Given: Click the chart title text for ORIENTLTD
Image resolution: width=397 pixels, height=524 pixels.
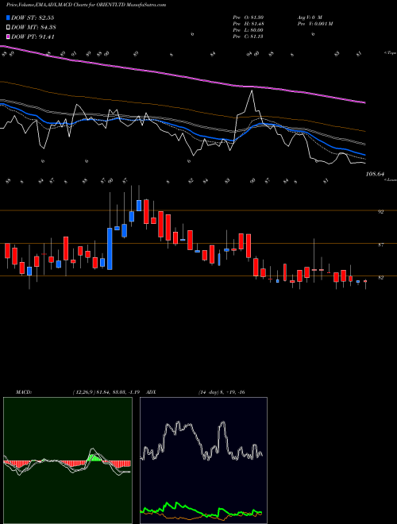Looking at the screenshot, I should (x=87, y=5).
